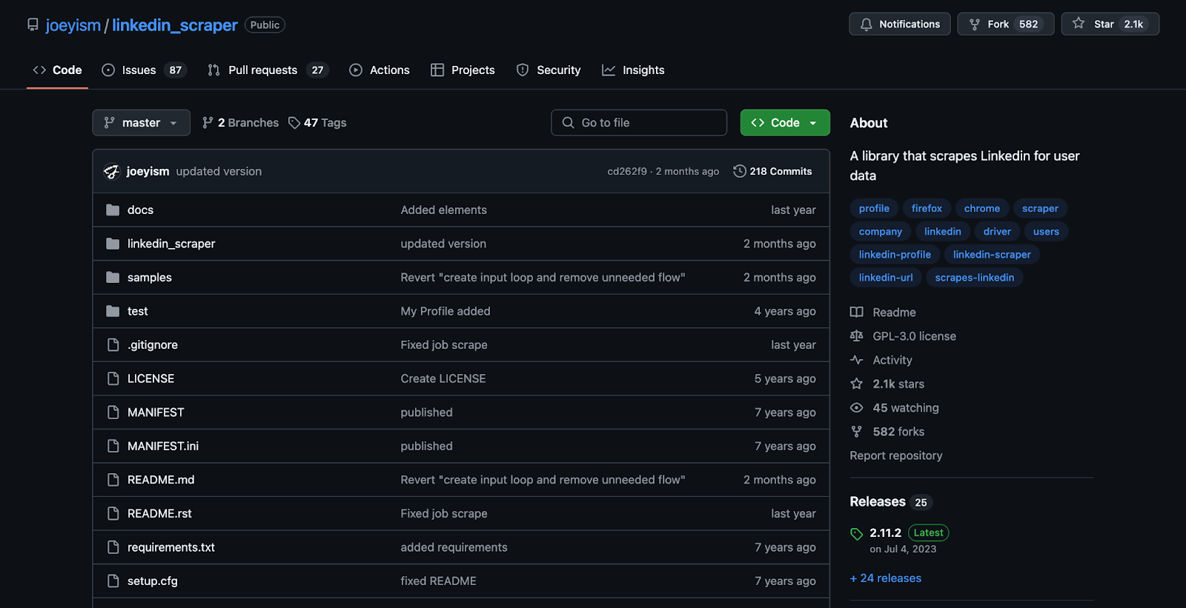Screen dimensions: 1186x608
Task: Select the linkedin-profile topic tag
Action: point(895,255)
